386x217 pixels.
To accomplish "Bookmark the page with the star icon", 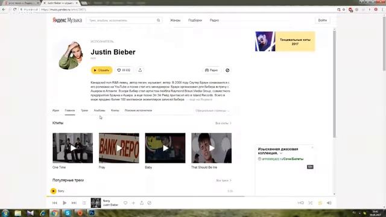I will click(x=344, y=10).
